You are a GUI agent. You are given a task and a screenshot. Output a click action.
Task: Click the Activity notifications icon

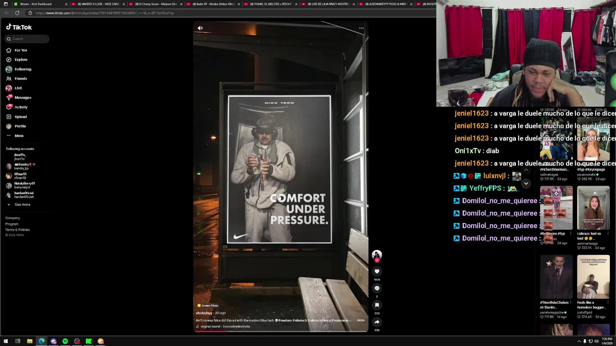pyautogui.click(x=9, y=107)
